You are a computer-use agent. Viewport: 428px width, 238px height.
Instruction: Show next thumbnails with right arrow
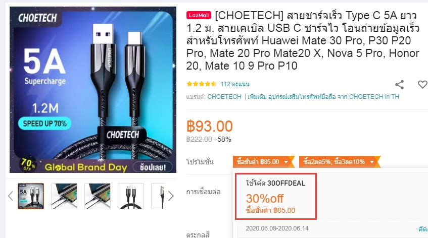pos(171,196)
